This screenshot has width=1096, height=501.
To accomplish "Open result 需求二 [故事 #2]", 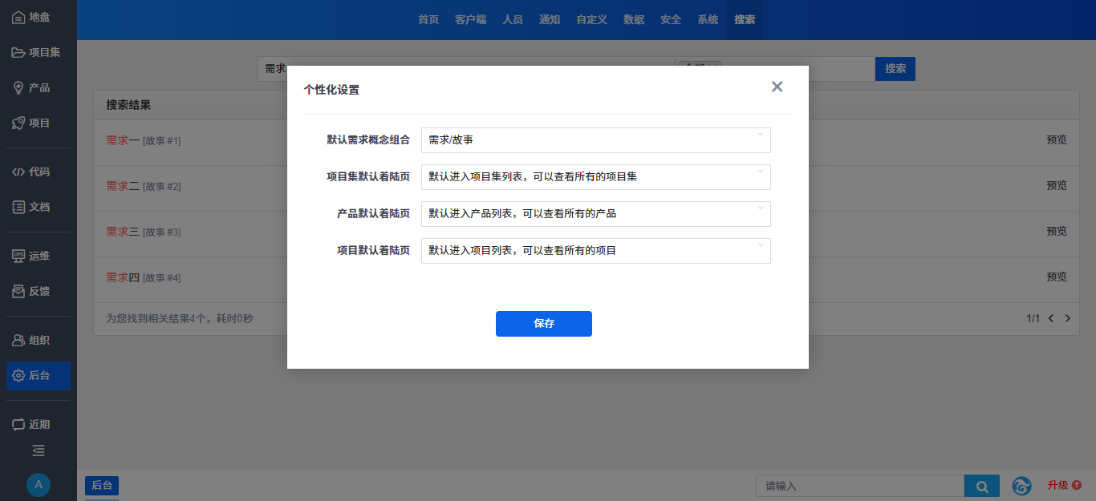I will [x=144, y=186].
